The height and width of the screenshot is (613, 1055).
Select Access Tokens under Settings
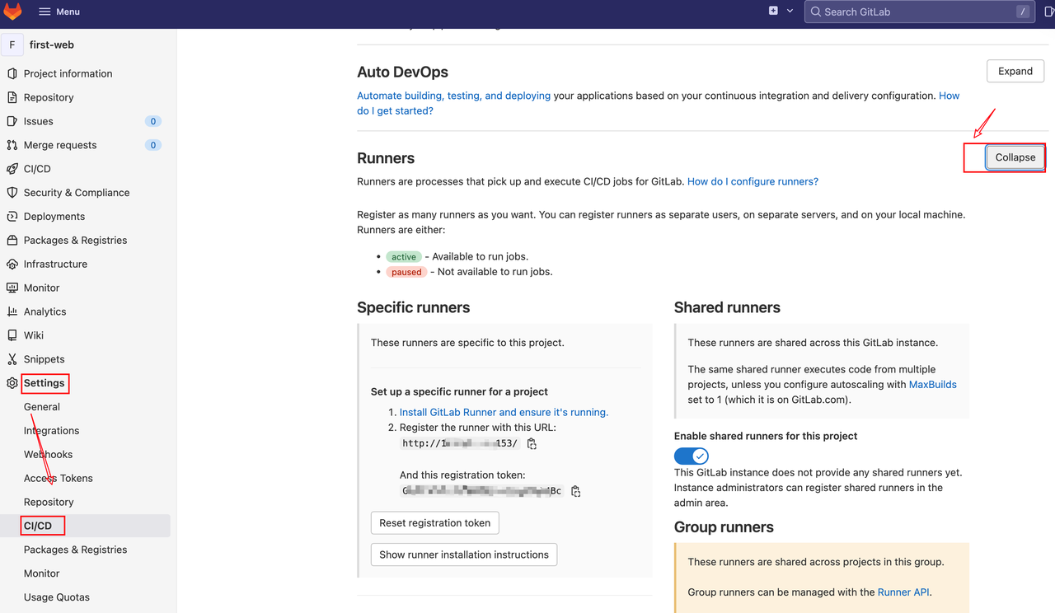coord(59,479)
